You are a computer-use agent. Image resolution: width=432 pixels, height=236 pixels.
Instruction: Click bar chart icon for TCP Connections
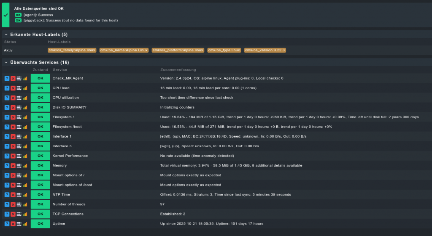25,214
